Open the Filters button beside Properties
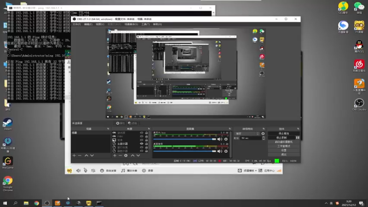 [x=132, y=123]
